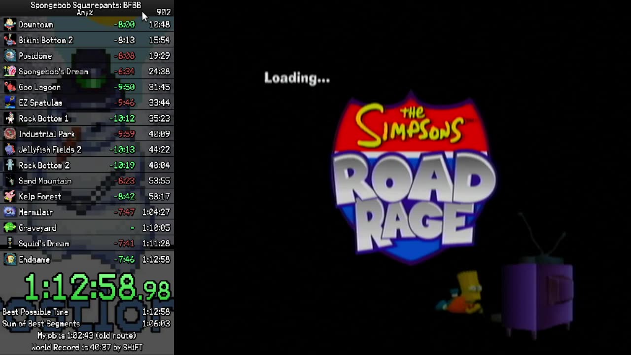This screenshot has width=631, height=355.
Task: Click the Squid's Dream split icon
Action: coord(10,244)
